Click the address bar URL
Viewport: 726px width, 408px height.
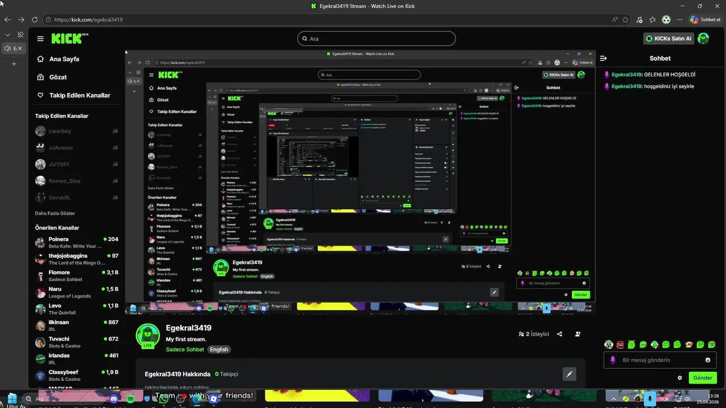click(88, 20)
